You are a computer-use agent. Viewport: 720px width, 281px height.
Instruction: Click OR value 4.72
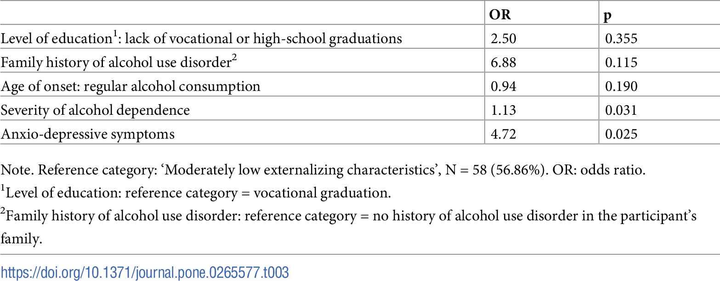503,134
